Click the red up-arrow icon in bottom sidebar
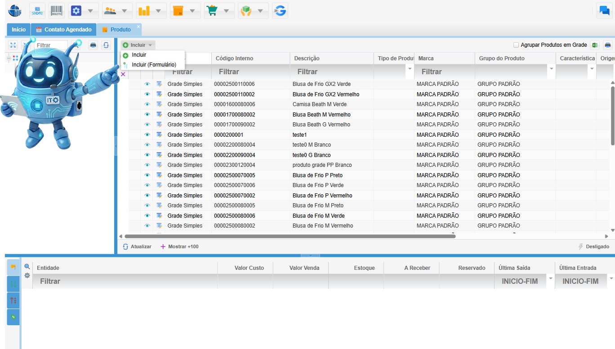This screenshot has width=615, height=349. tap(13, 300)
